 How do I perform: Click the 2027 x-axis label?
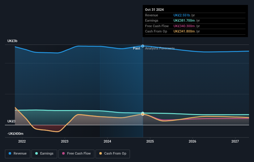[x=235, y=142]
